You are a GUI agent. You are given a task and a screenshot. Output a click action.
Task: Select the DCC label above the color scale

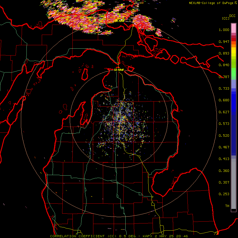click(232, 16)
